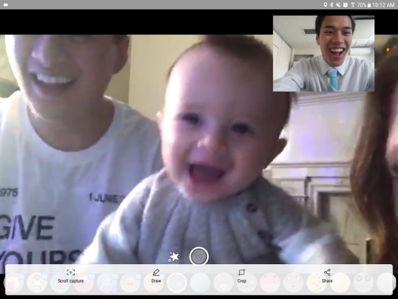Open the sparkle effects icon
The width and height of the screenshot is (398, 299).
pyautogui.click(x=174, y=256)
